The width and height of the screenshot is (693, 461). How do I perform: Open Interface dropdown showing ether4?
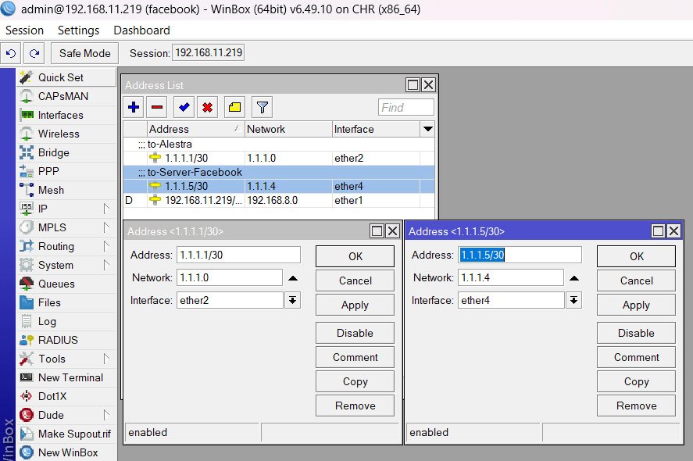[x=573, y=300]
